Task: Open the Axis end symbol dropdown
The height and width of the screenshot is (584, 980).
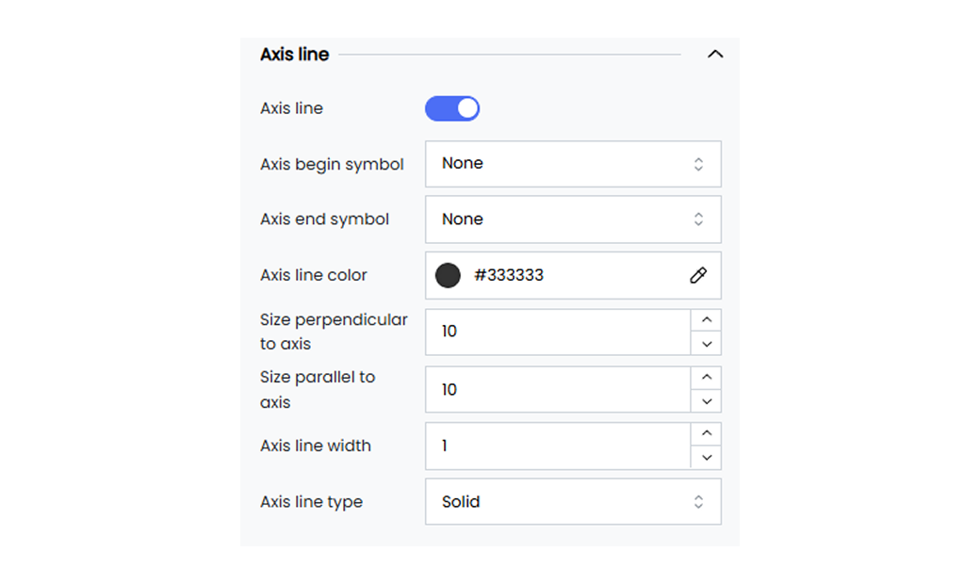Action: point(573,219)
